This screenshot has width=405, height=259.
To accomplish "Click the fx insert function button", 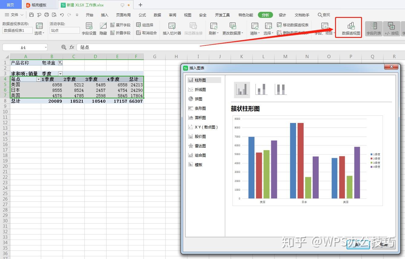I will tap(72, 47).
